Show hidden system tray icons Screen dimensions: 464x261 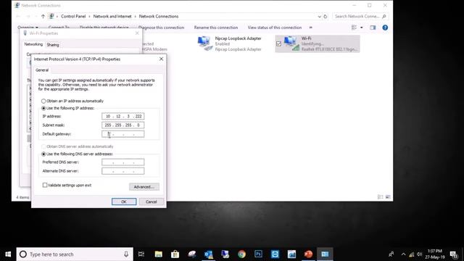point(403,254)
